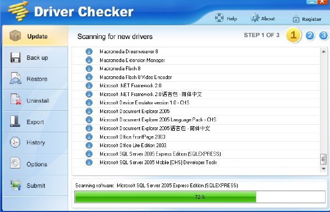Click the Scanning software status text
This screenshot has height=212, width=330.
pos(156,185)
